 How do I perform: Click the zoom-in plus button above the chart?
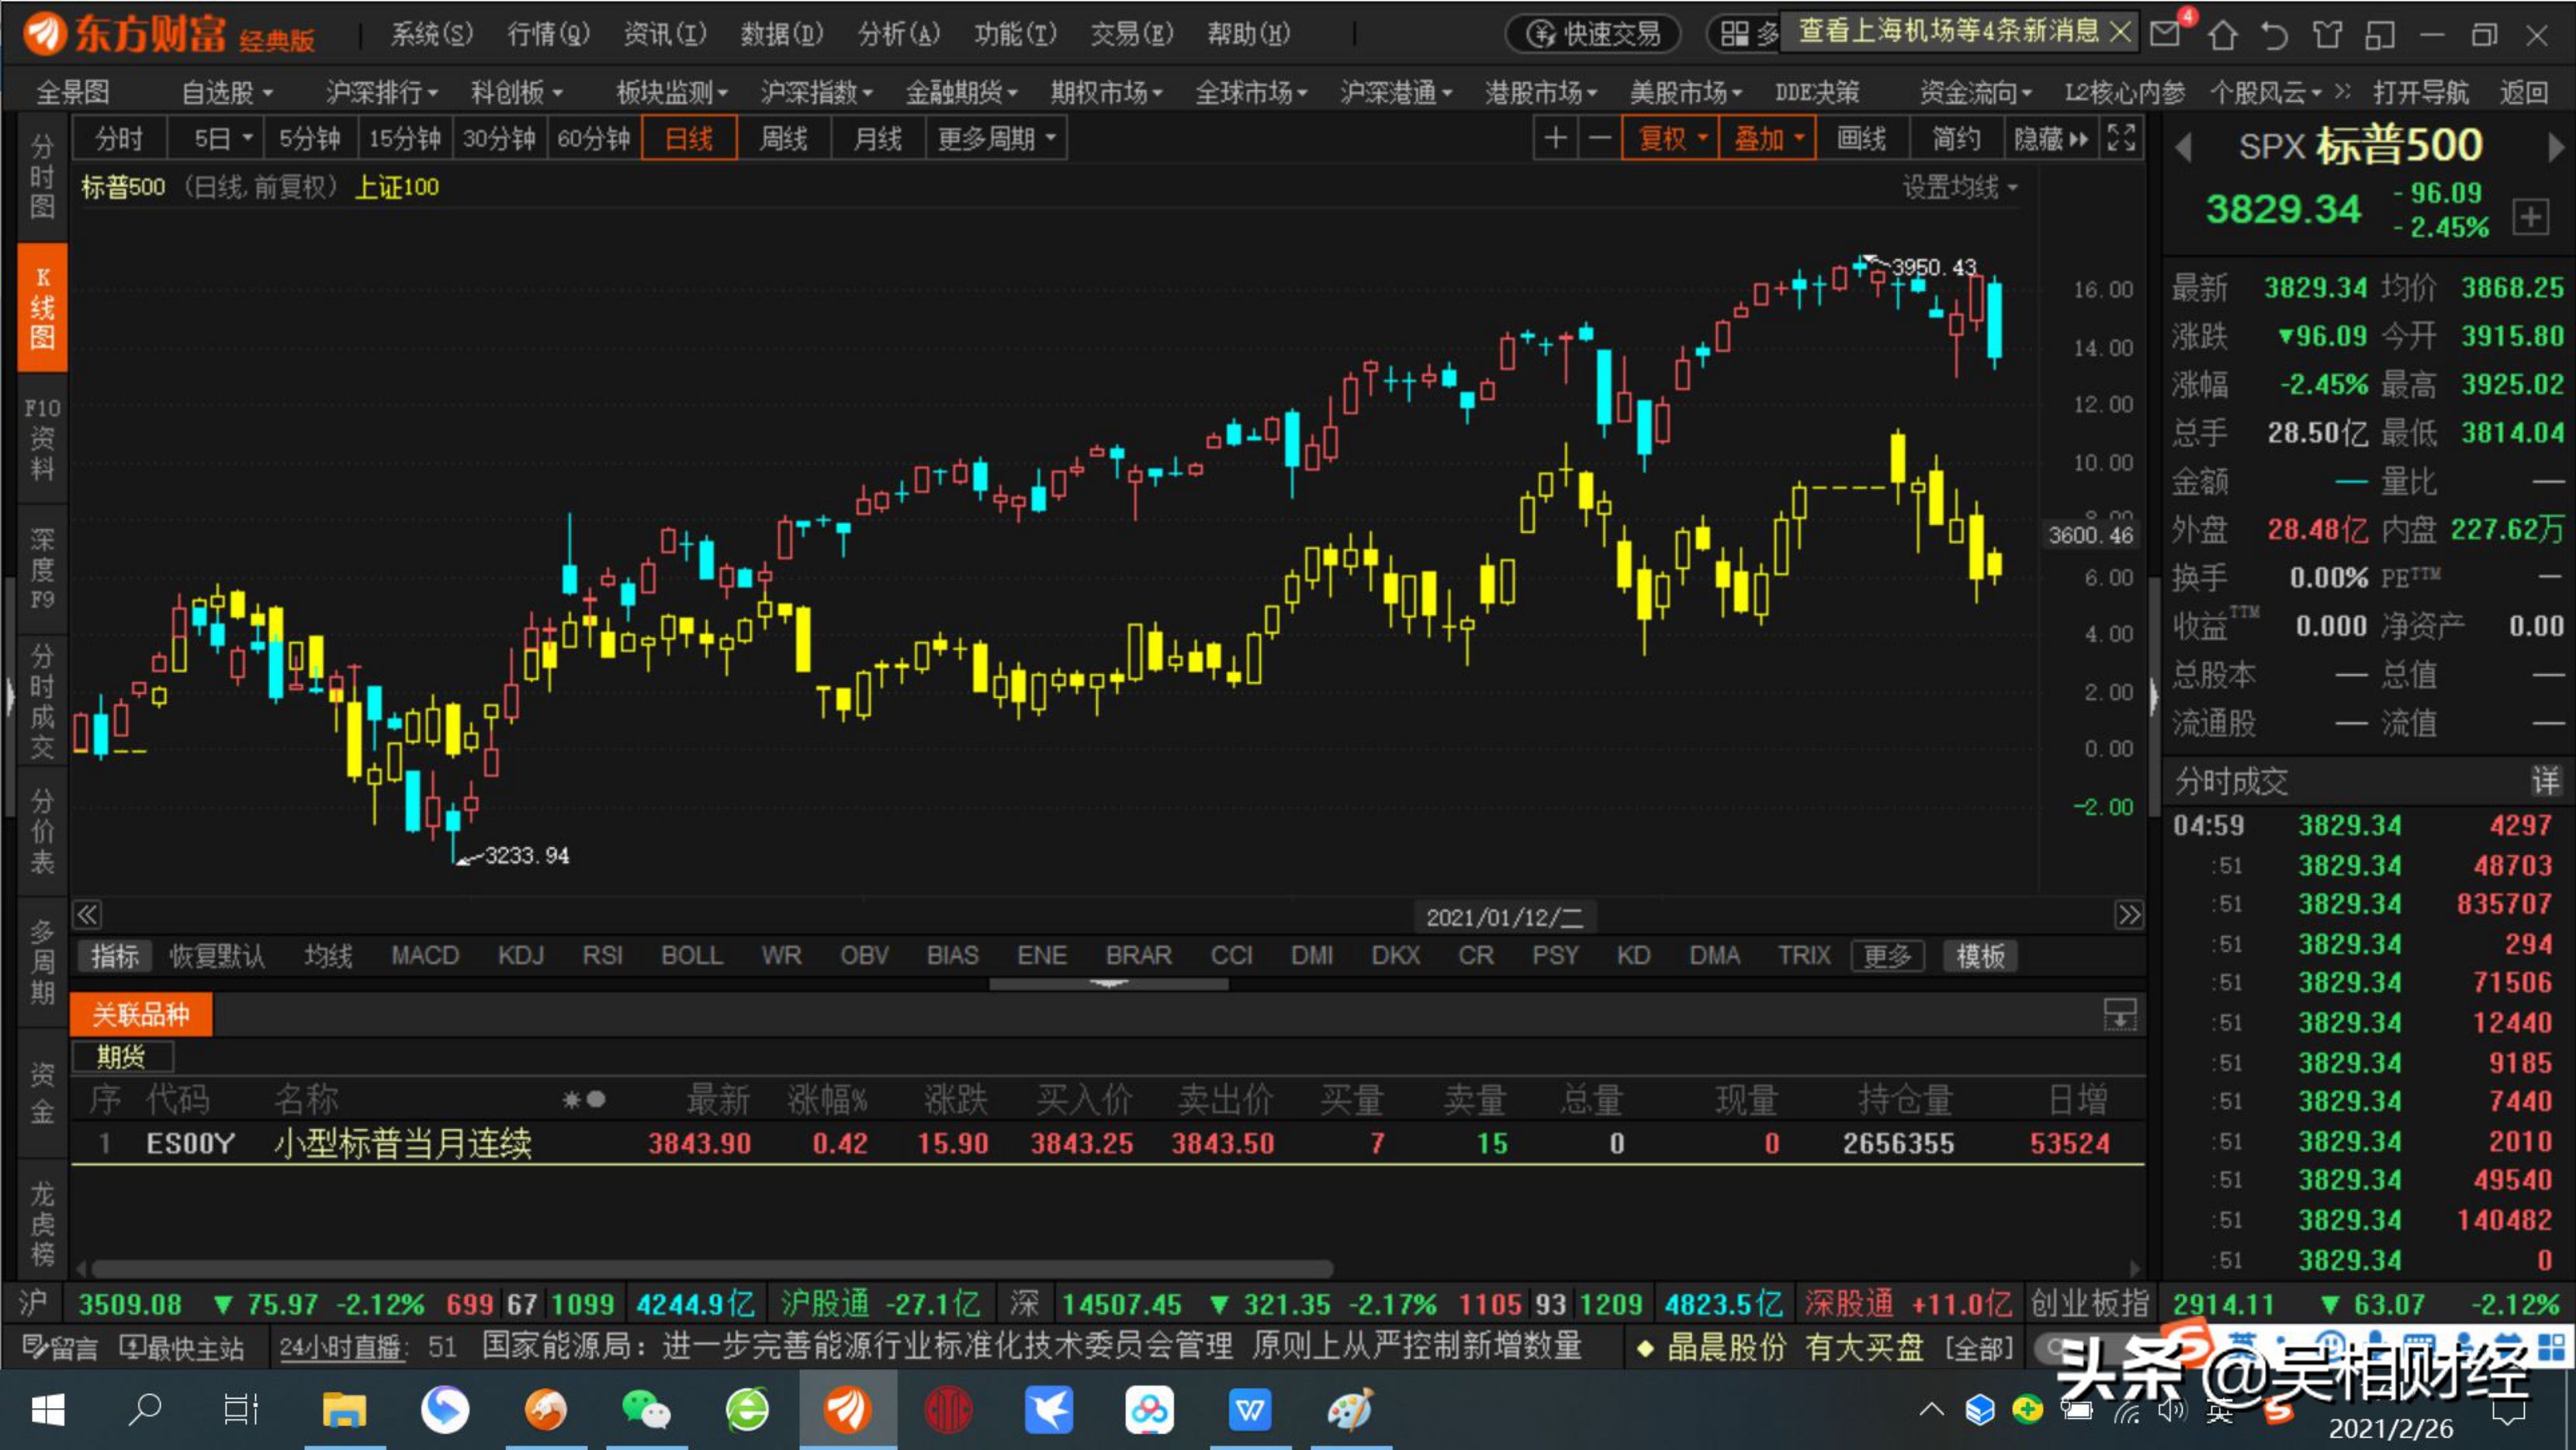click(x=1555, y=138)
